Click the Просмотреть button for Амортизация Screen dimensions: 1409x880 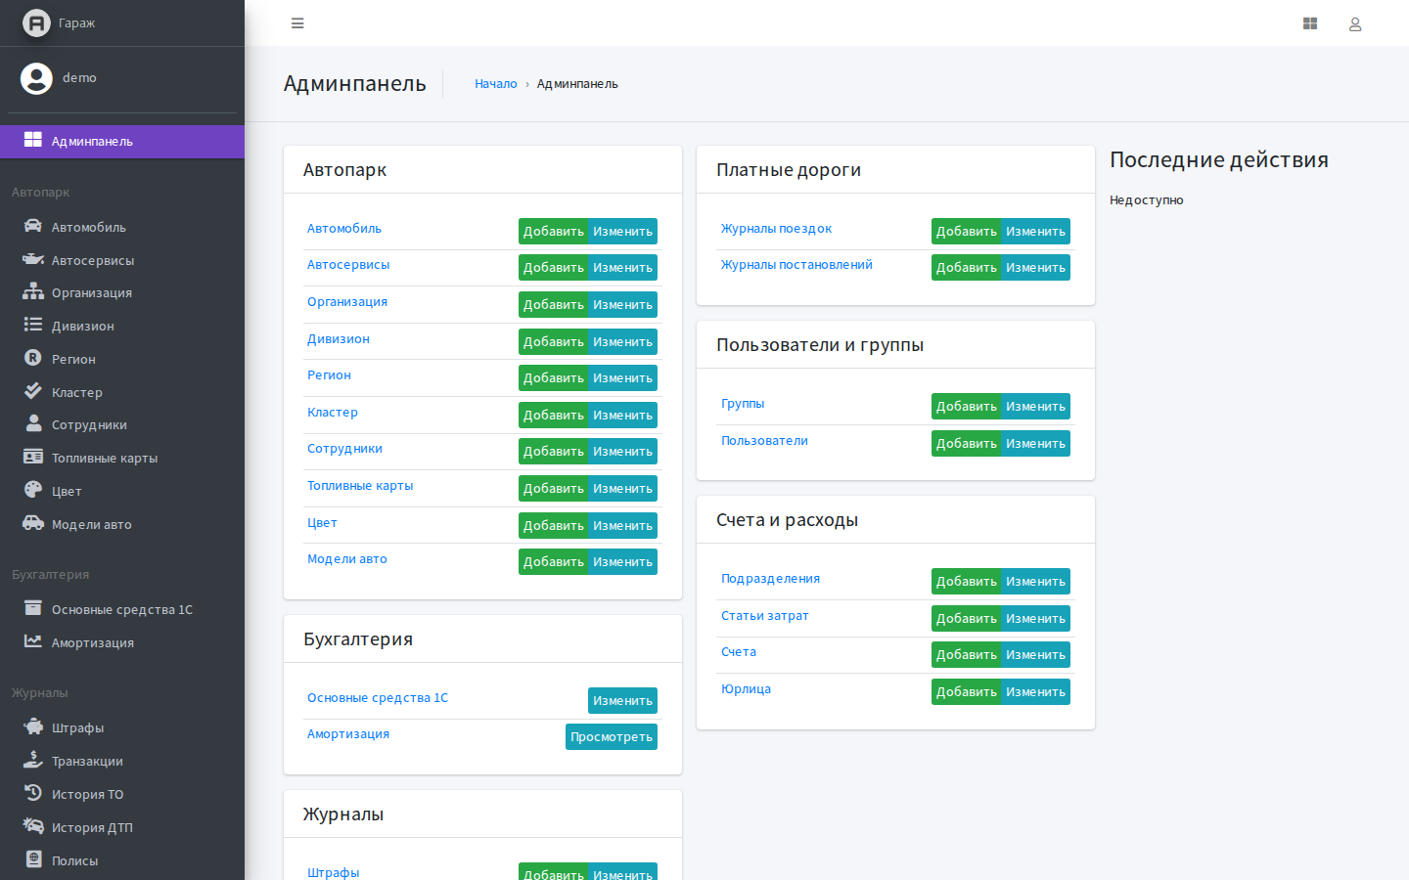(x=612, y=737)
